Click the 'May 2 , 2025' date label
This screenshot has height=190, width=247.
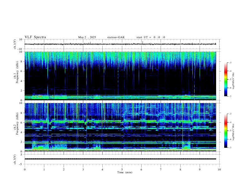pos(87,37)
